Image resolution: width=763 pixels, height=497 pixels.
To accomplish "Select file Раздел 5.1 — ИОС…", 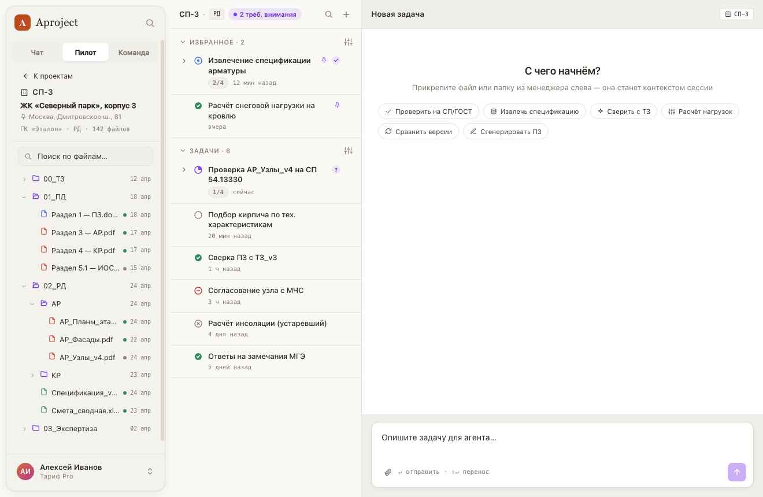I will [86, 268].
